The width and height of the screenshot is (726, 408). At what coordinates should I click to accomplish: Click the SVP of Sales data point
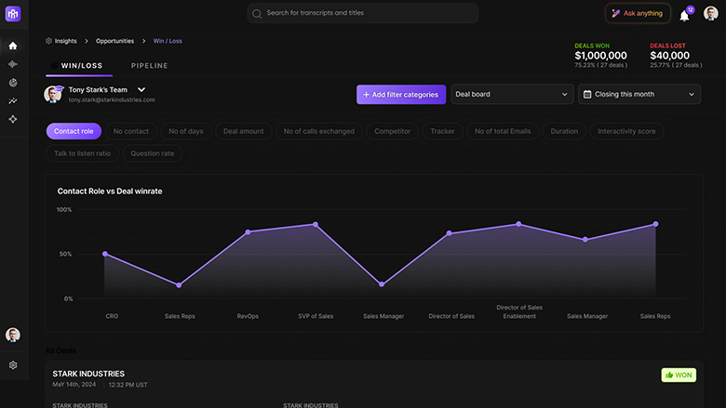pos(316,225)
